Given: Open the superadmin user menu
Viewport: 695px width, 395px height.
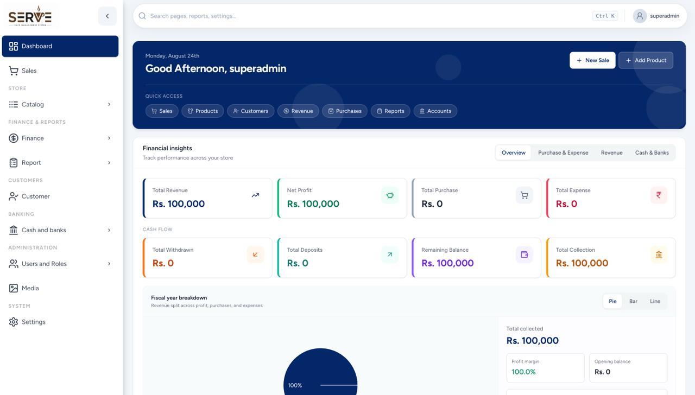Looking at the screenshot, I should pos(656,16).
